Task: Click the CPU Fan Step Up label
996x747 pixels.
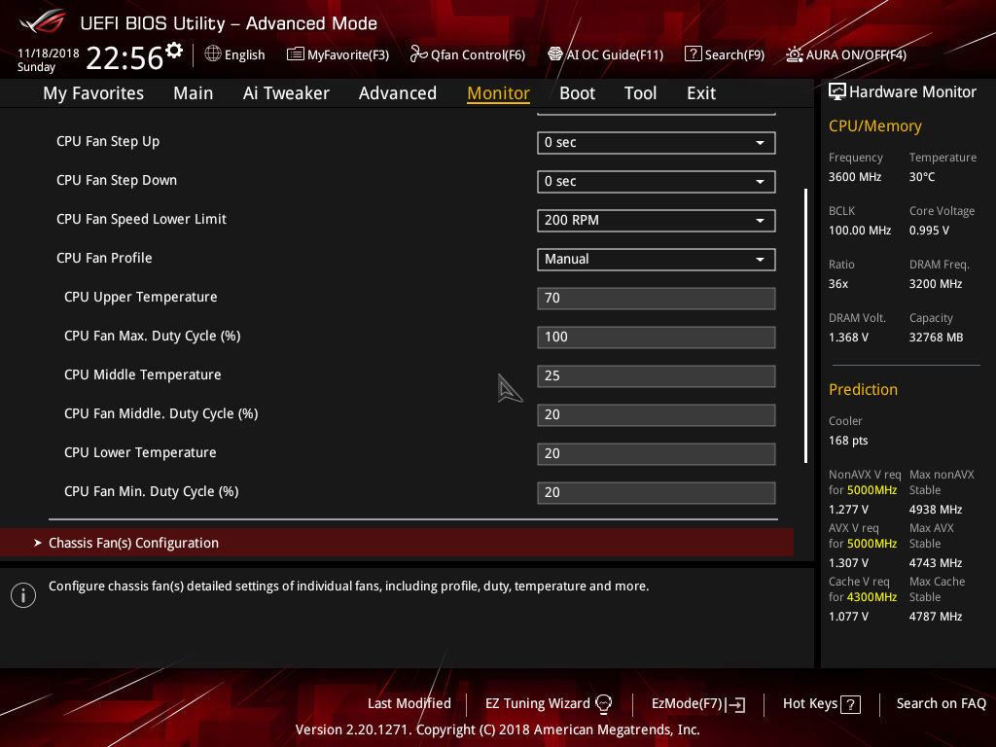Action: click(108, 142)
